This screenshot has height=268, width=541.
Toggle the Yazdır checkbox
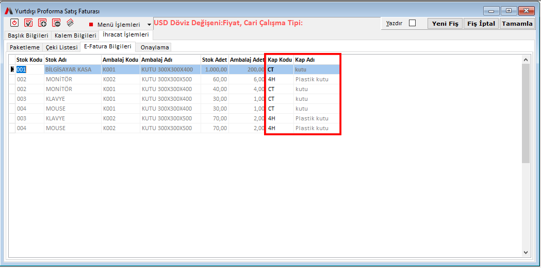[412, 23]
